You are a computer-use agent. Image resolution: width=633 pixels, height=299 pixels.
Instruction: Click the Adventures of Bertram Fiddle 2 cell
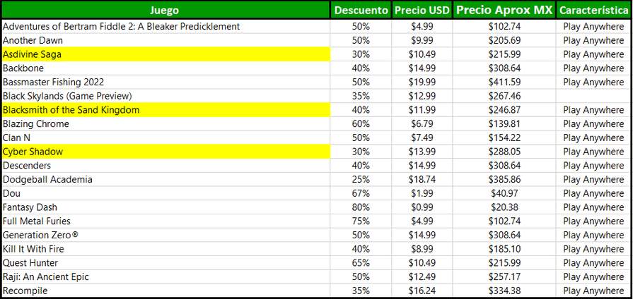[166, 27]
